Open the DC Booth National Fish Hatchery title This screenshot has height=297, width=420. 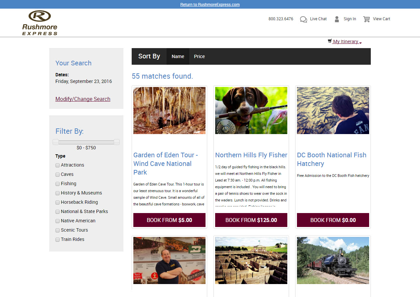(332, 159)
